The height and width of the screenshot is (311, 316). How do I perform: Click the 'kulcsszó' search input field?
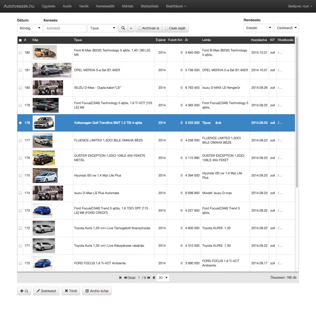pos(65,28)
